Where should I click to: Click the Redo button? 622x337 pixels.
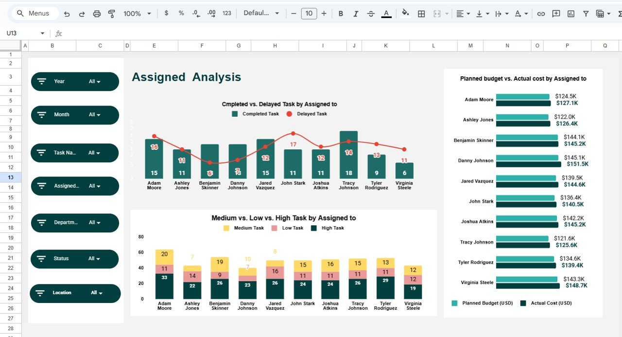82,14
